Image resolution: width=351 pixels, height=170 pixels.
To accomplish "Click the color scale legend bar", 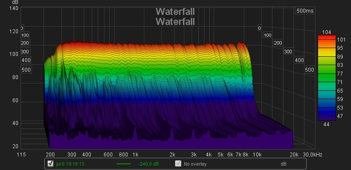I will pos(327,78).
